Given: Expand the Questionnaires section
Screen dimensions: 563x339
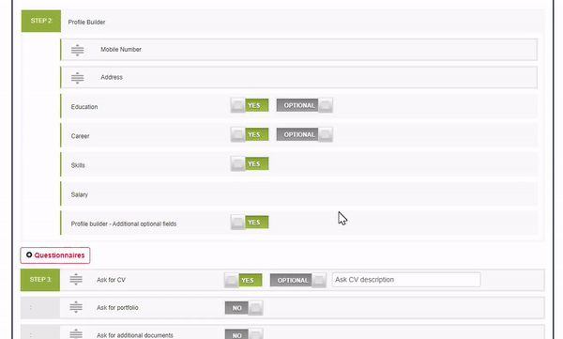Looking at the screenshot, I should tap(55, 255).
